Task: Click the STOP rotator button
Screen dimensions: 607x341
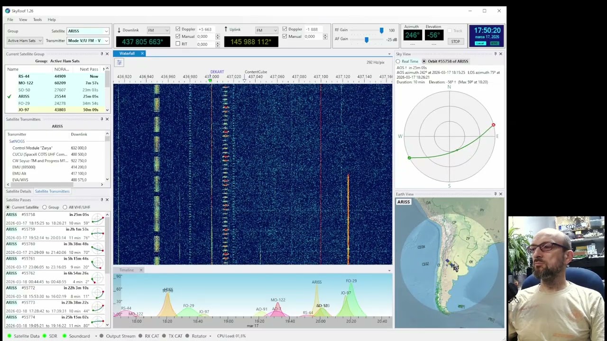Action: [455, 42]
